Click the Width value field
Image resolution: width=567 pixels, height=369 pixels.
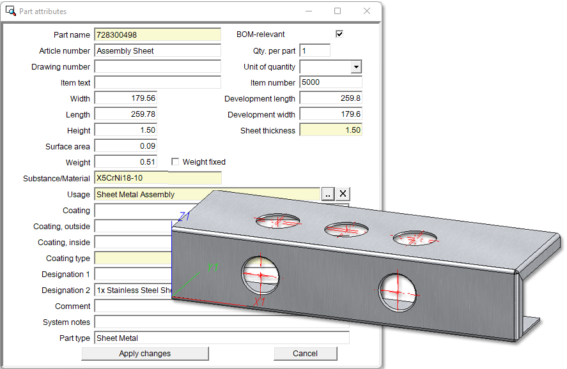(x=126, y=98)
